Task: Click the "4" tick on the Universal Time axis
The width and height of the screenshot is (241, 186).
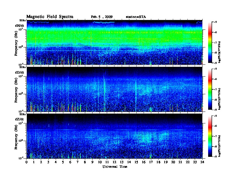Action: [x=56, y=162]
